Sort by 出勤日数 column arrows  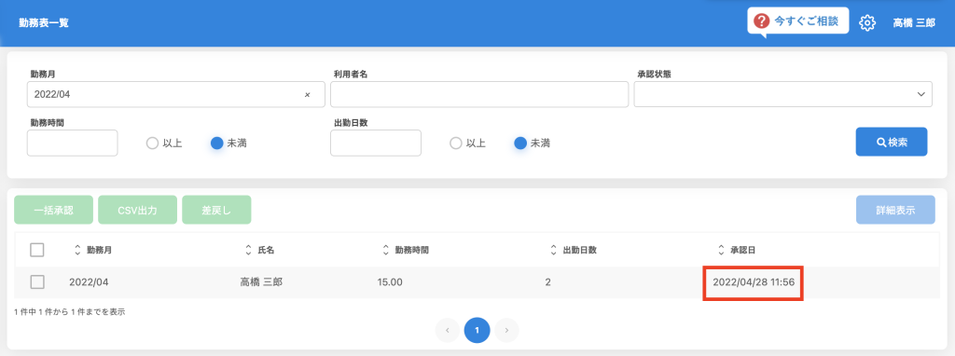click(x=553, y=250)
